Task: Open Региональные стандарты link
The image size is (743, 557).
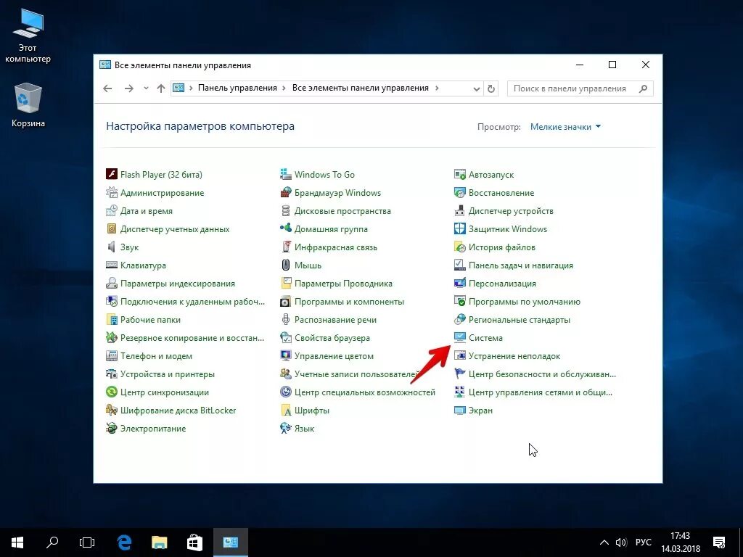Action: [520, 320]
